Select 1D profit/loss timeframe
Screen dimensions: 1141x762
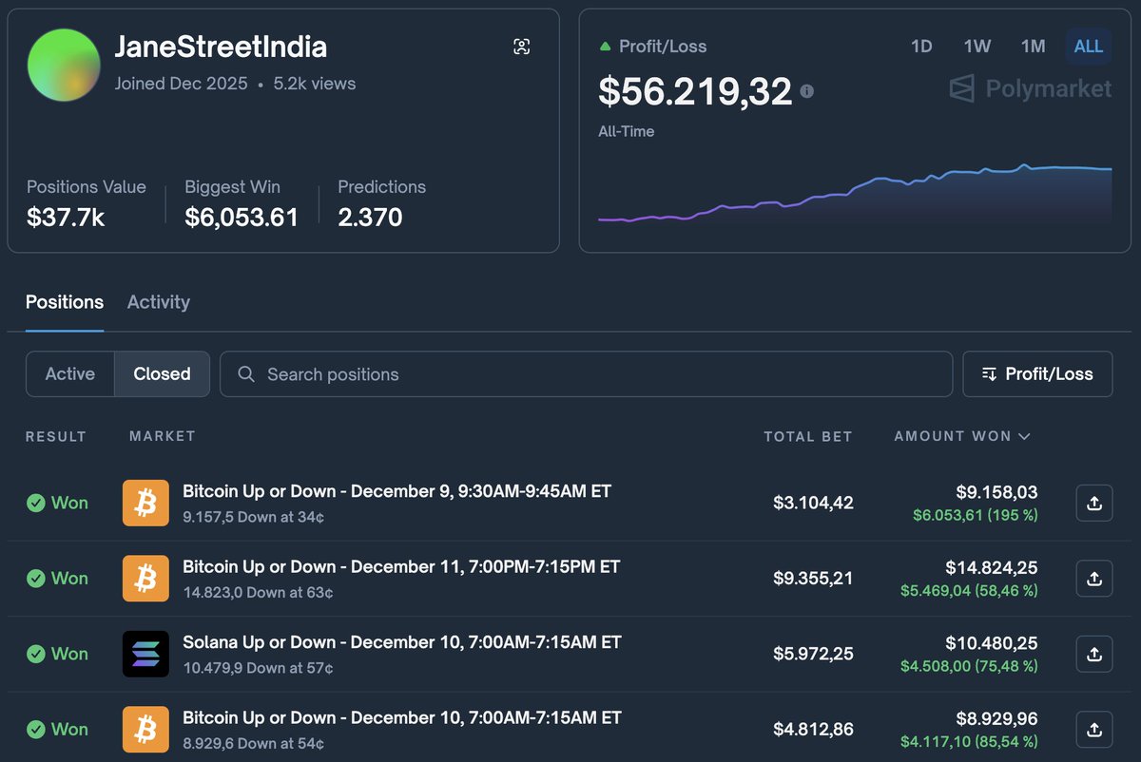point(921,47)
